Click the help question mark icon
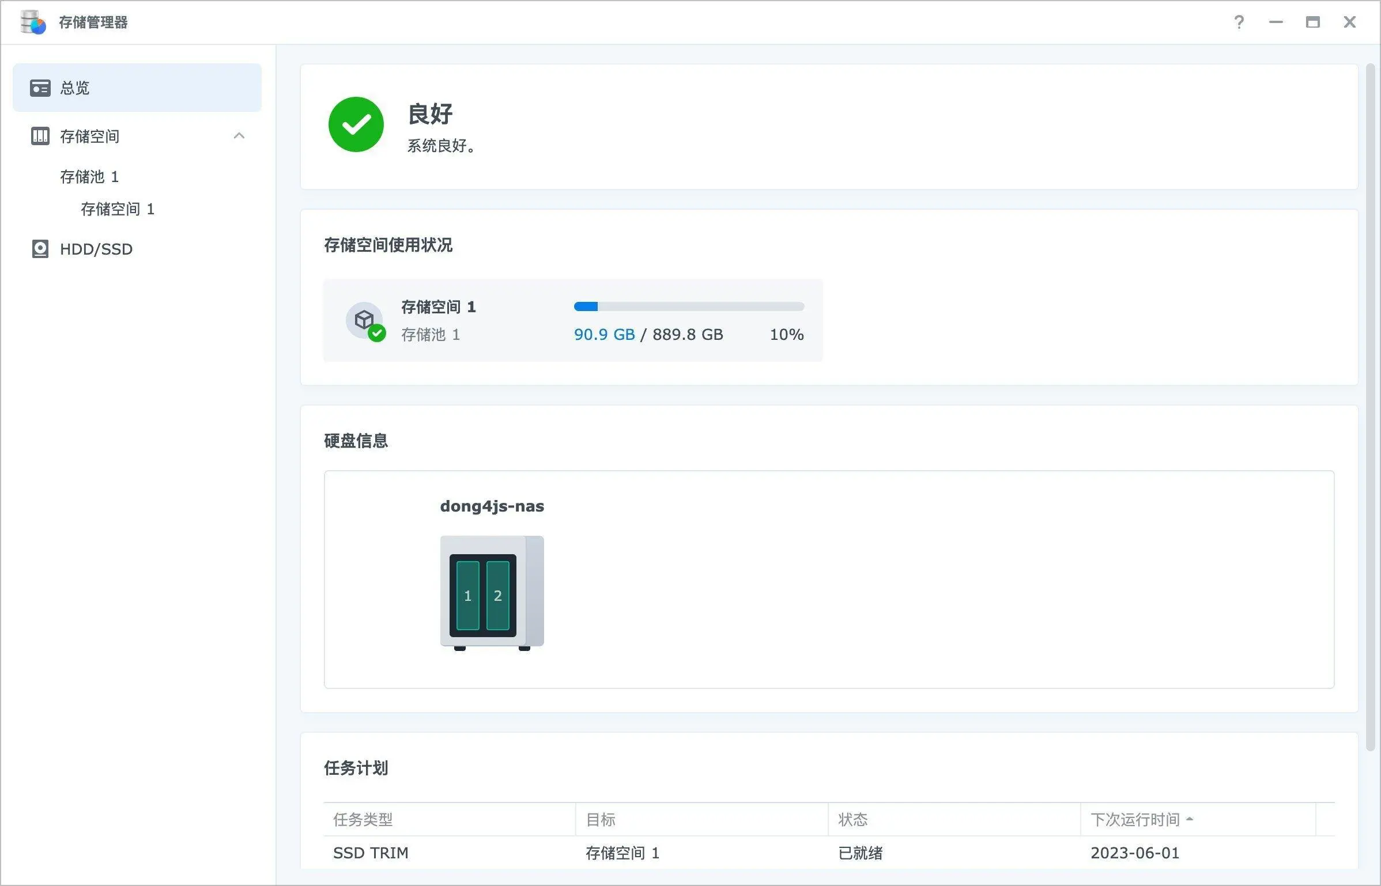 pyautogui.click(x=1239, y=22)
